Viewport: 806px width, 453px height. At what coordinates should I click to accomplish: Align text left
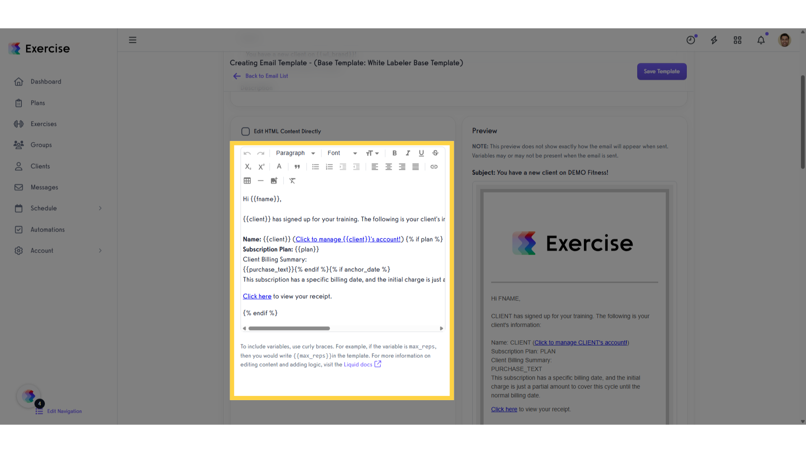(x=375, y=167)
